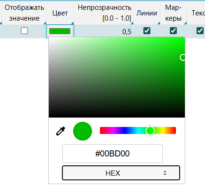
Task: Click the hue slider green thumb
Action: coord(150,131)
